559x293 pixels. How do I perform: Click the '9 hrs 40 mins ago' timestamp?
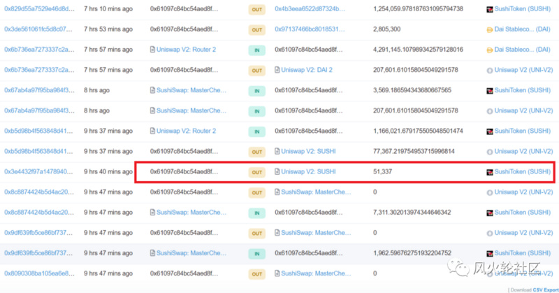(x=108, y=171)
